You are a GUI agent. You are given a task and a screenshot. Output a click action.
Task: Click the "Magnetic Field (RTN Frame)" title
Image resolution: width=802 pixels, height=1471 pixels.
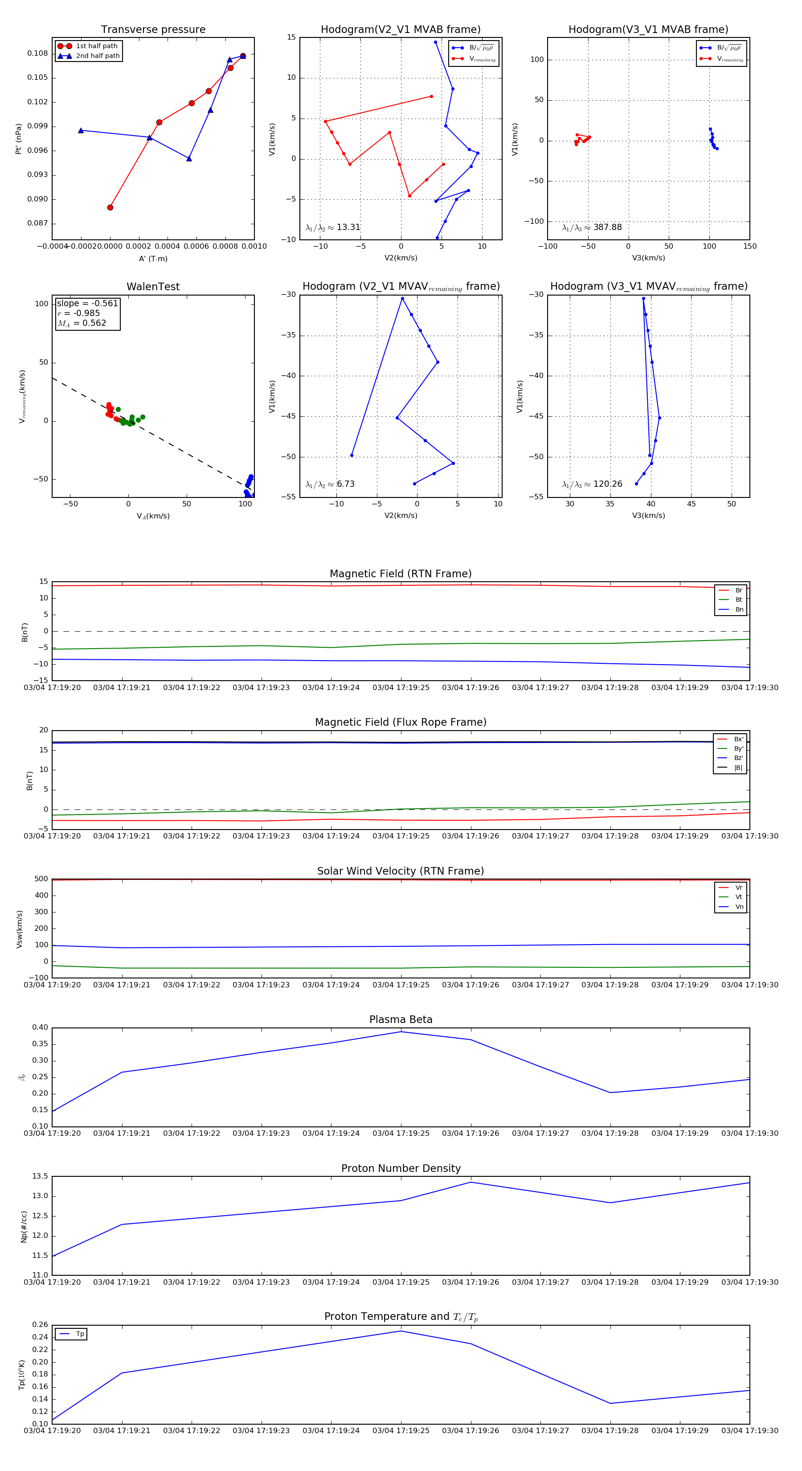[x=401, y=574]
